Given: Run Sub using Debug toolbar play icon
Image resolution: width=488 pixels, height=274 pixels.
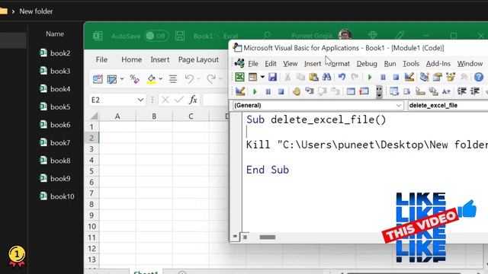Looking at the screenshot, I should click(x=255, y=91).
